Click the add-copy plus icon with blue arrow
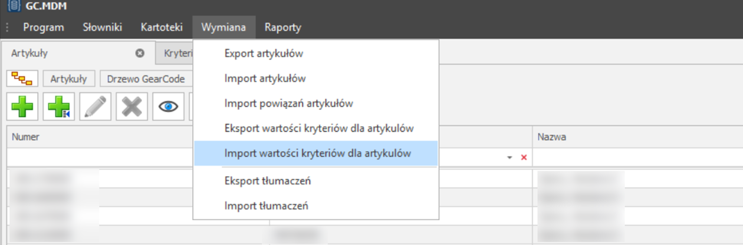Viewport: 743px width, 245px height. 58,107
